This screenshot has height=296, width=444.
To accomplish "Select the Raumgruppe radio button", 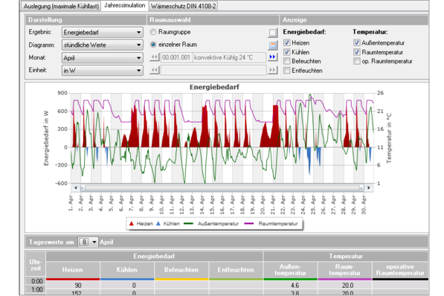I will coord(153,32).
